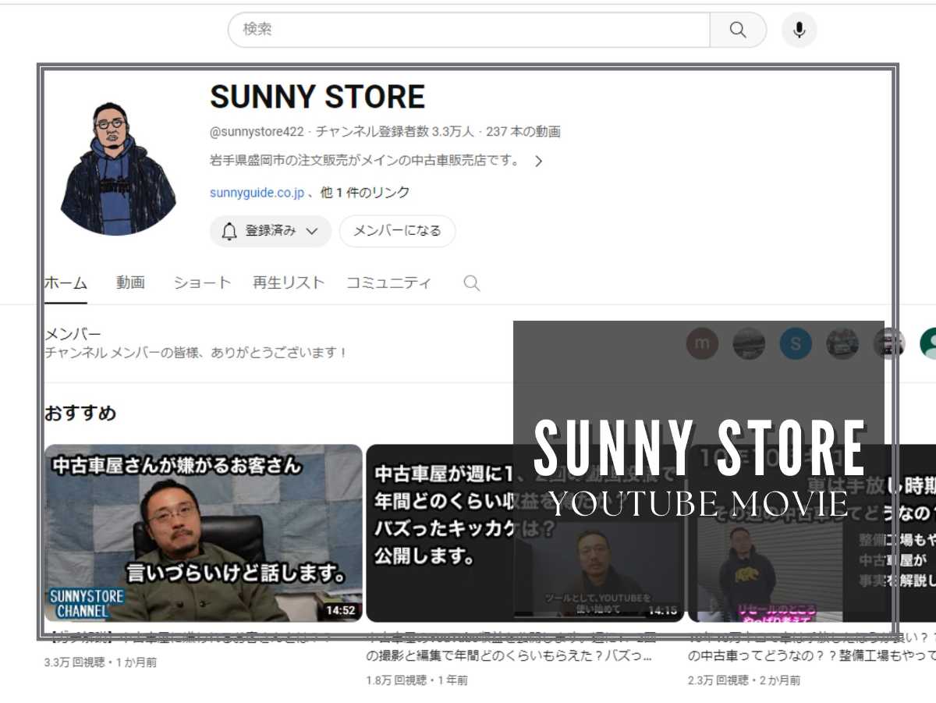This screenshot has width=936, height=703.
Task: Click the メンバーになる button
Action: [x=398, y=231]
